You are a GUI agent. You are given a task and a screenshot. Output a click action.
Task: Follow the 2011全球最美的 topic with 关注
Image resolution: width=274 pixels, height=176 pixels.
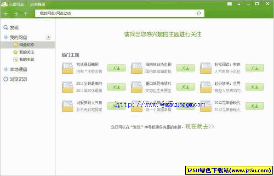[116, 87]
